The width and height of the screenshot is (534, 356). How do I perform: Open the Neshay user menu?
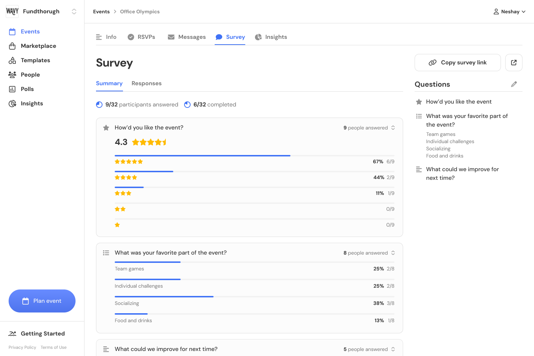pos(509,12)
